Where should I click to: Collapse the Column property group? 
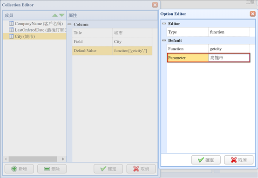pyautogui.click(x=69, y=24)
